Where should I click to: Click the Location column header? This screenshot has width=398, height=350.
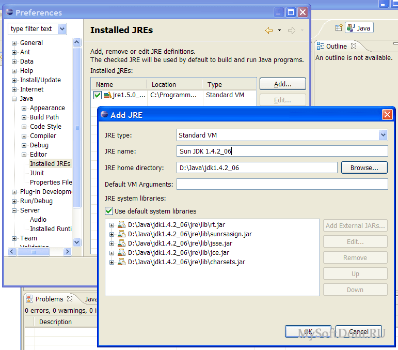174,84
